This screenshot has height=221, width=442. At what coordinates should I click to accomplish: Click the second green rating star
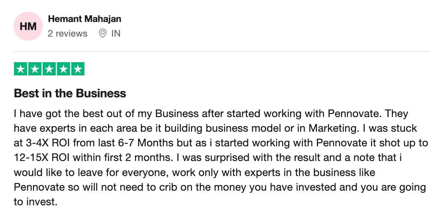pyautogui.click(x=35, y=69)
